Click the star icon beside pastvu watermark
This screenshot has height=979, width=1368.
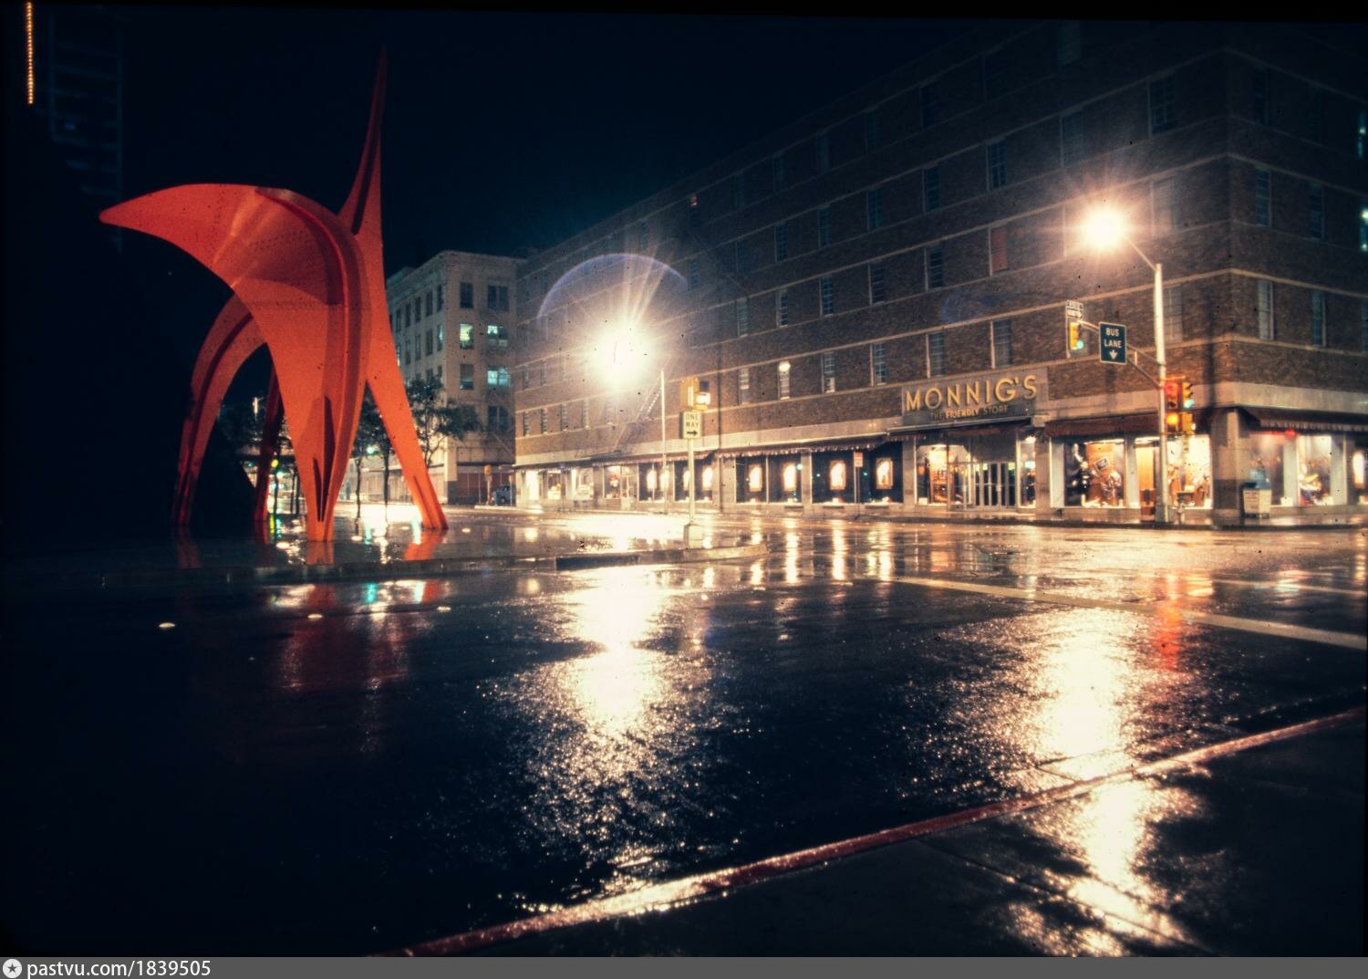click(13, 968)
